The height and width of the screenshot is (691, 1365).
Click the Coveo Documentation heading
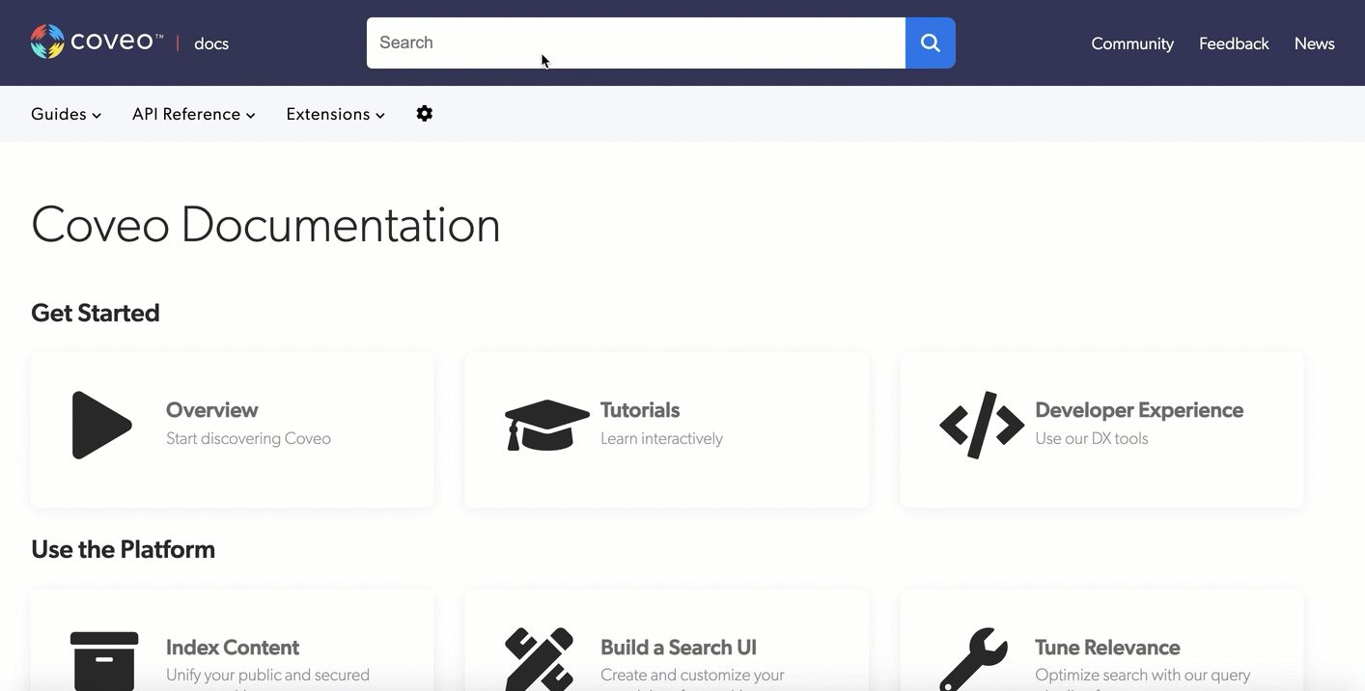pyautogui.click(x=265, y=225)
